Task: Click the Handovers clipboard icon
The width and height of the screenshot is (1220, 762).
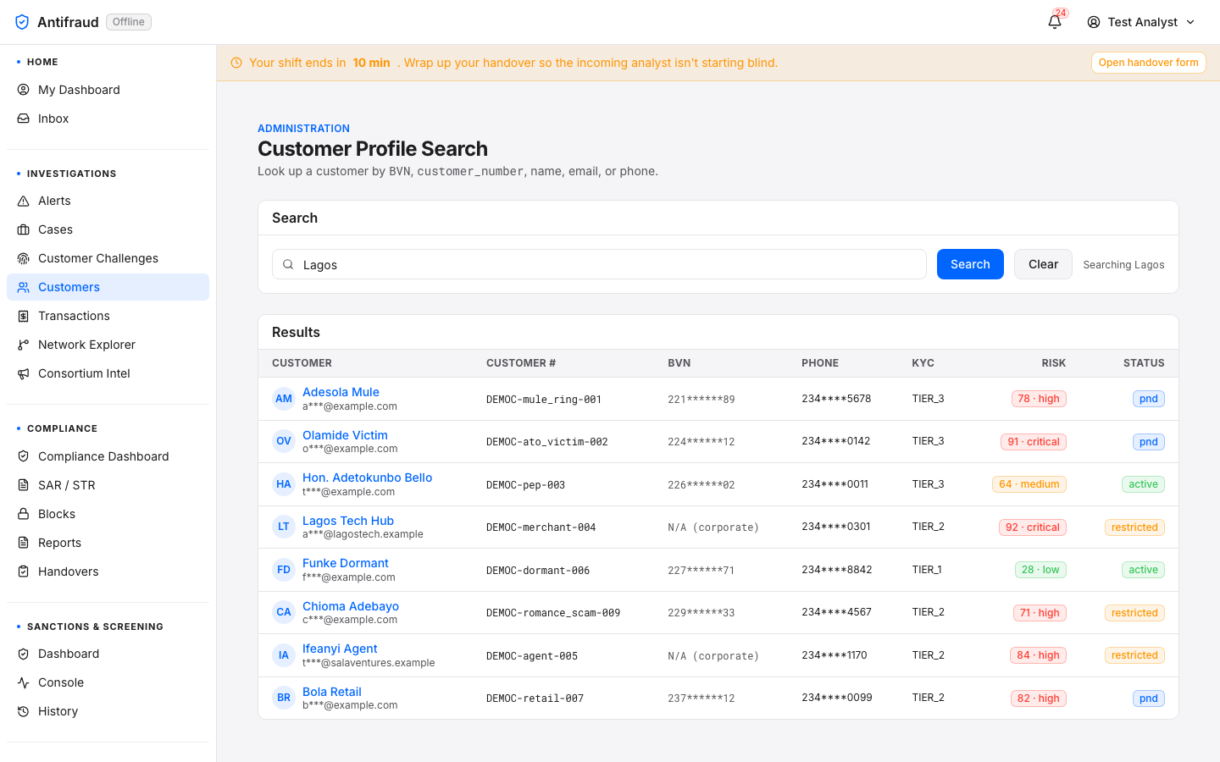Action: coord(24,571)
